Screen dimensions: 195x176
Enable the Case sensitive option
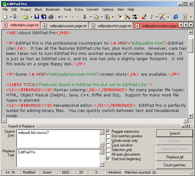[x=108, y=145]
